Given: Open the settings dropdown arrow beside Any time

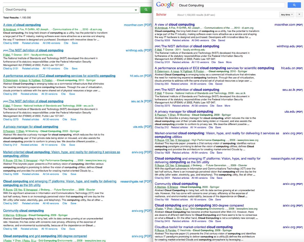Looking at the screenshot, I should pyautogui.click(x=299, y=15).
